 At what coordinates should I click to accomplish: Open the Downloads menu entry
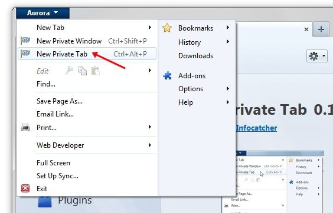coord(195,56)
